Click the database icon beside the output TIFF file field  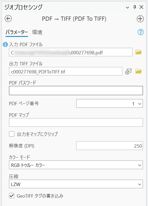(x=128, y=71)
